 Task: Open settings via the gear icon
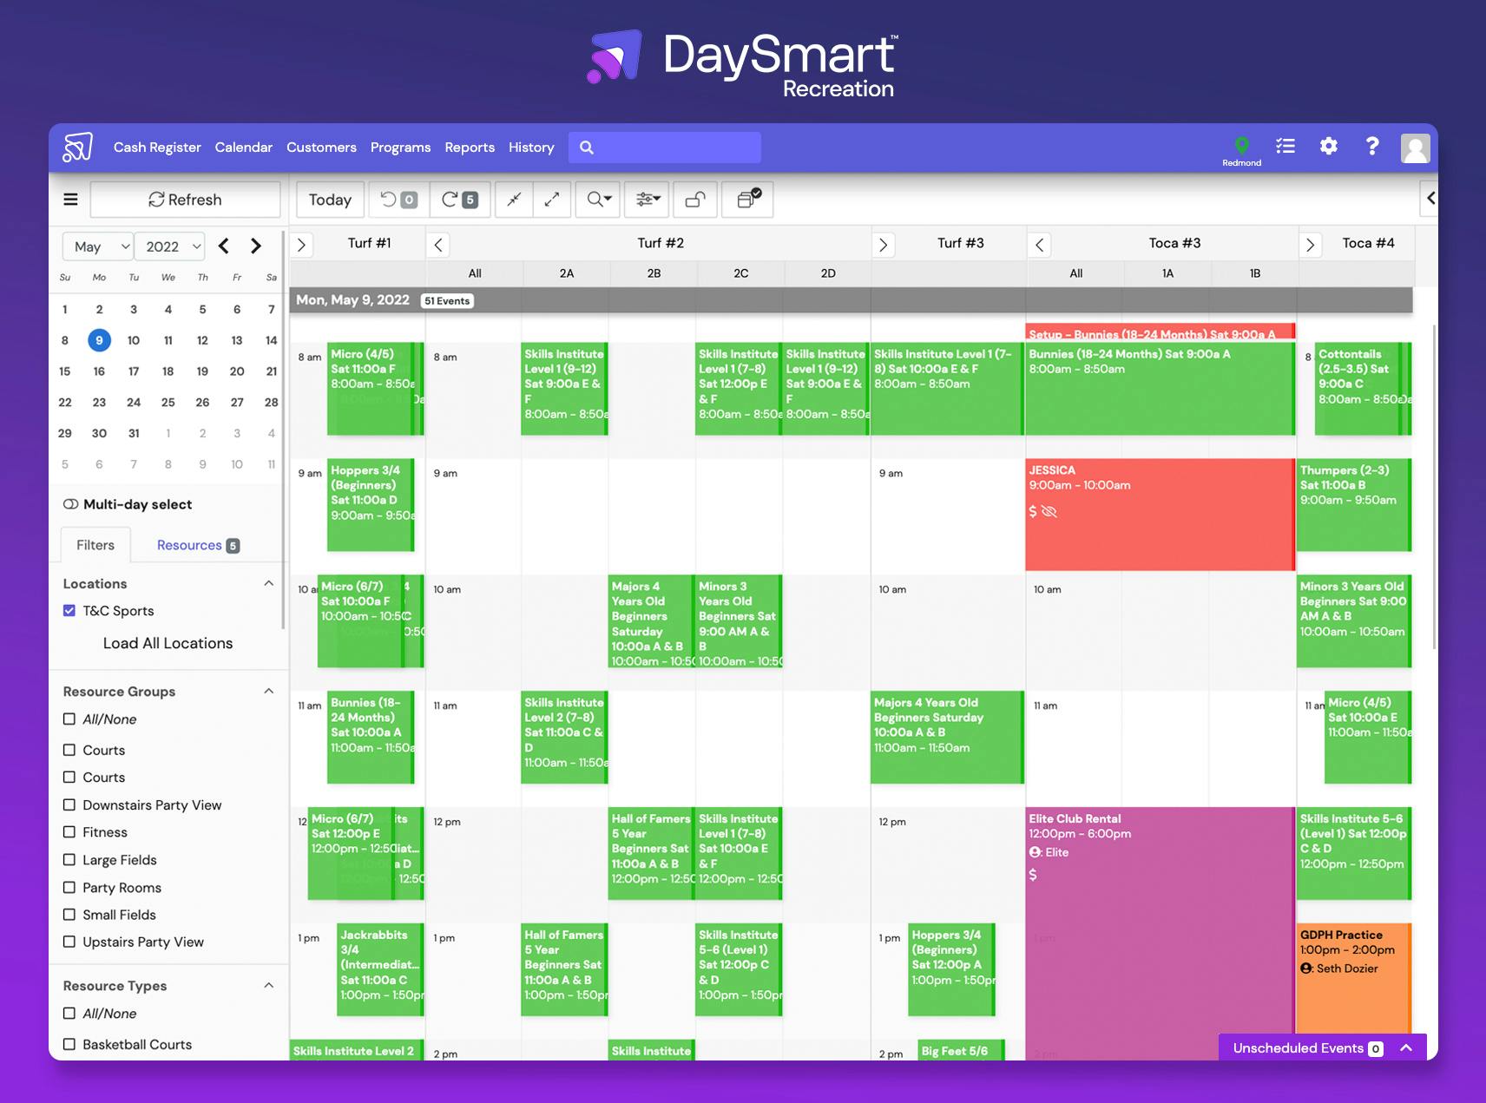[1328, 147]
